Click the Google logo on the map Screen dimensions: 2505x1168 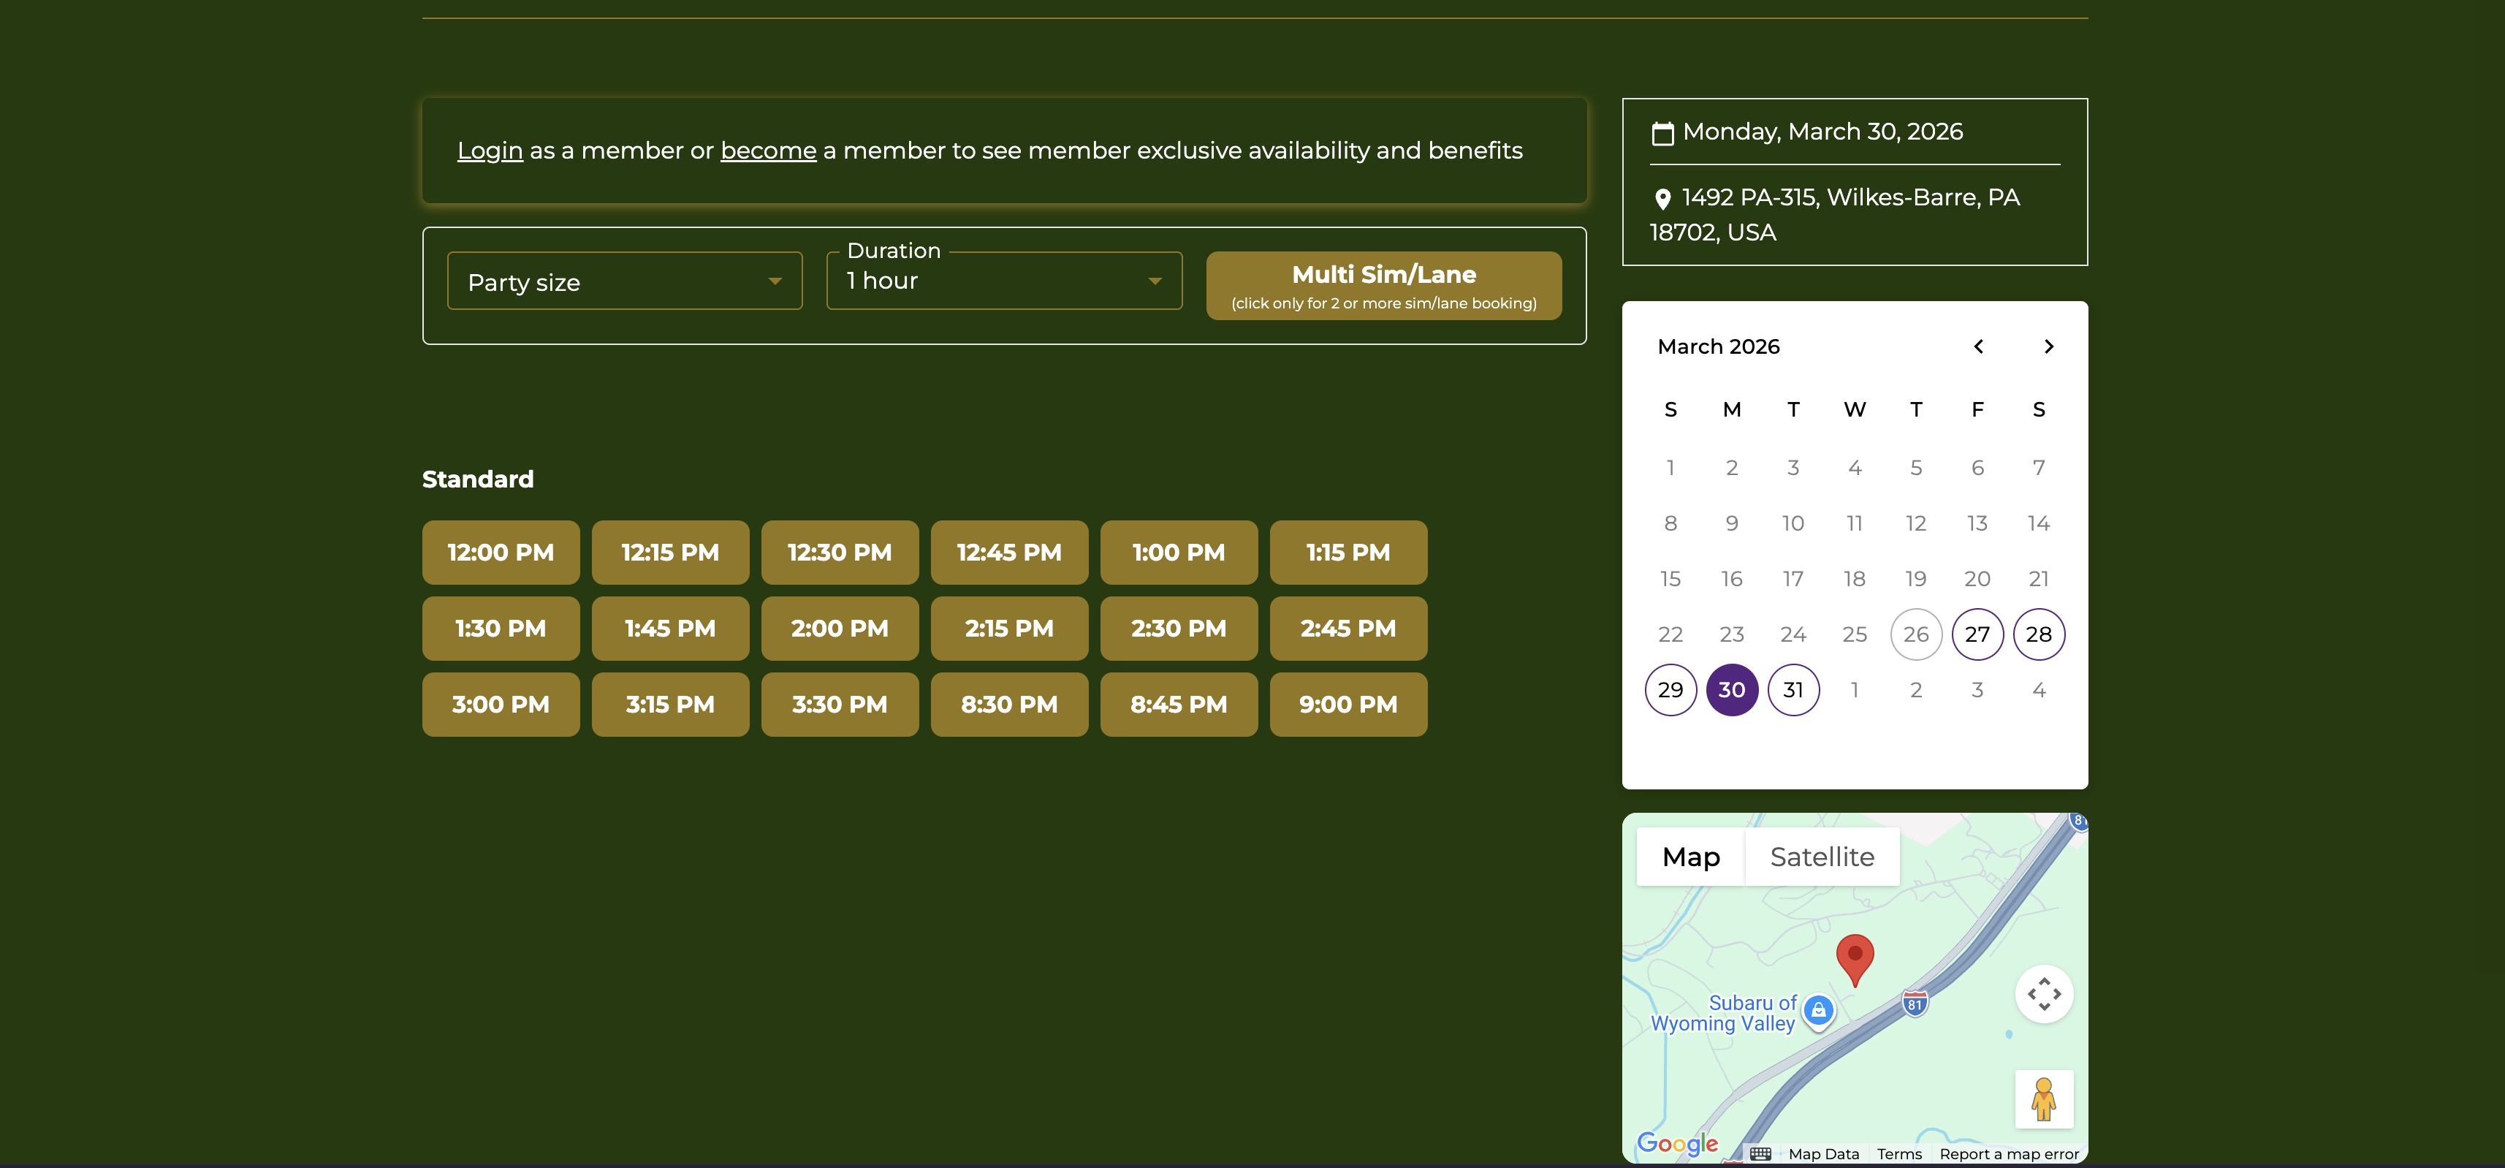click(1679, 1145)
